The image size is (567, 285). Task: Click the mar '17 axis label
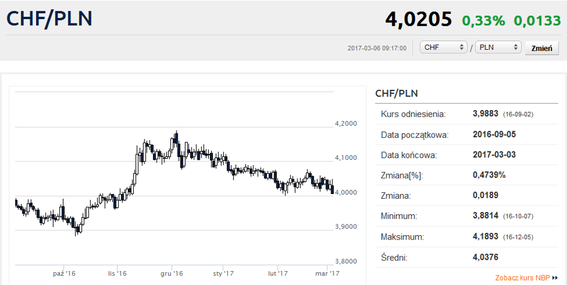point(327,274)
